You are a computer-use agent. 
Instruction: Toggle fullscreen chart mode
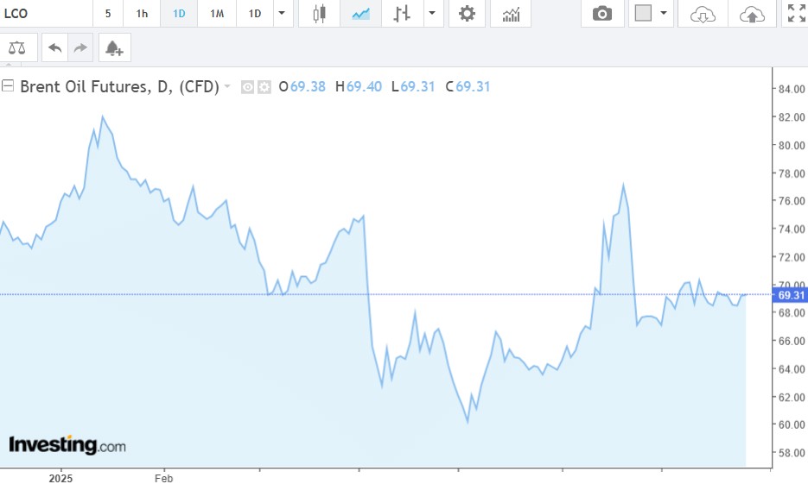point(795,14)
